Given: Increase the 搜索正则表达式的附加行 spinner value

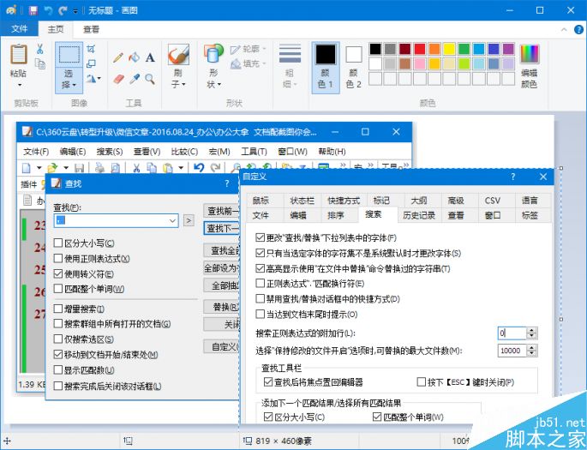Looking at the screenshot, I should pyautogui.click(x=531, y=330).
